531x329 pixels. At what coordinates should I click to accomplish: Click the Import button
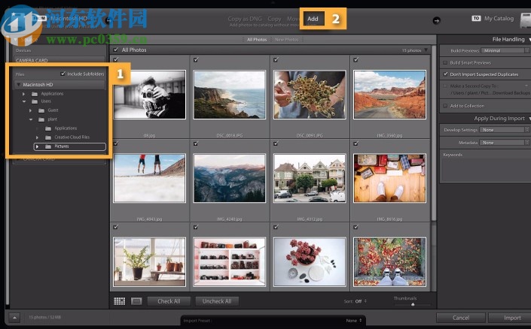(x=511, y=318)
